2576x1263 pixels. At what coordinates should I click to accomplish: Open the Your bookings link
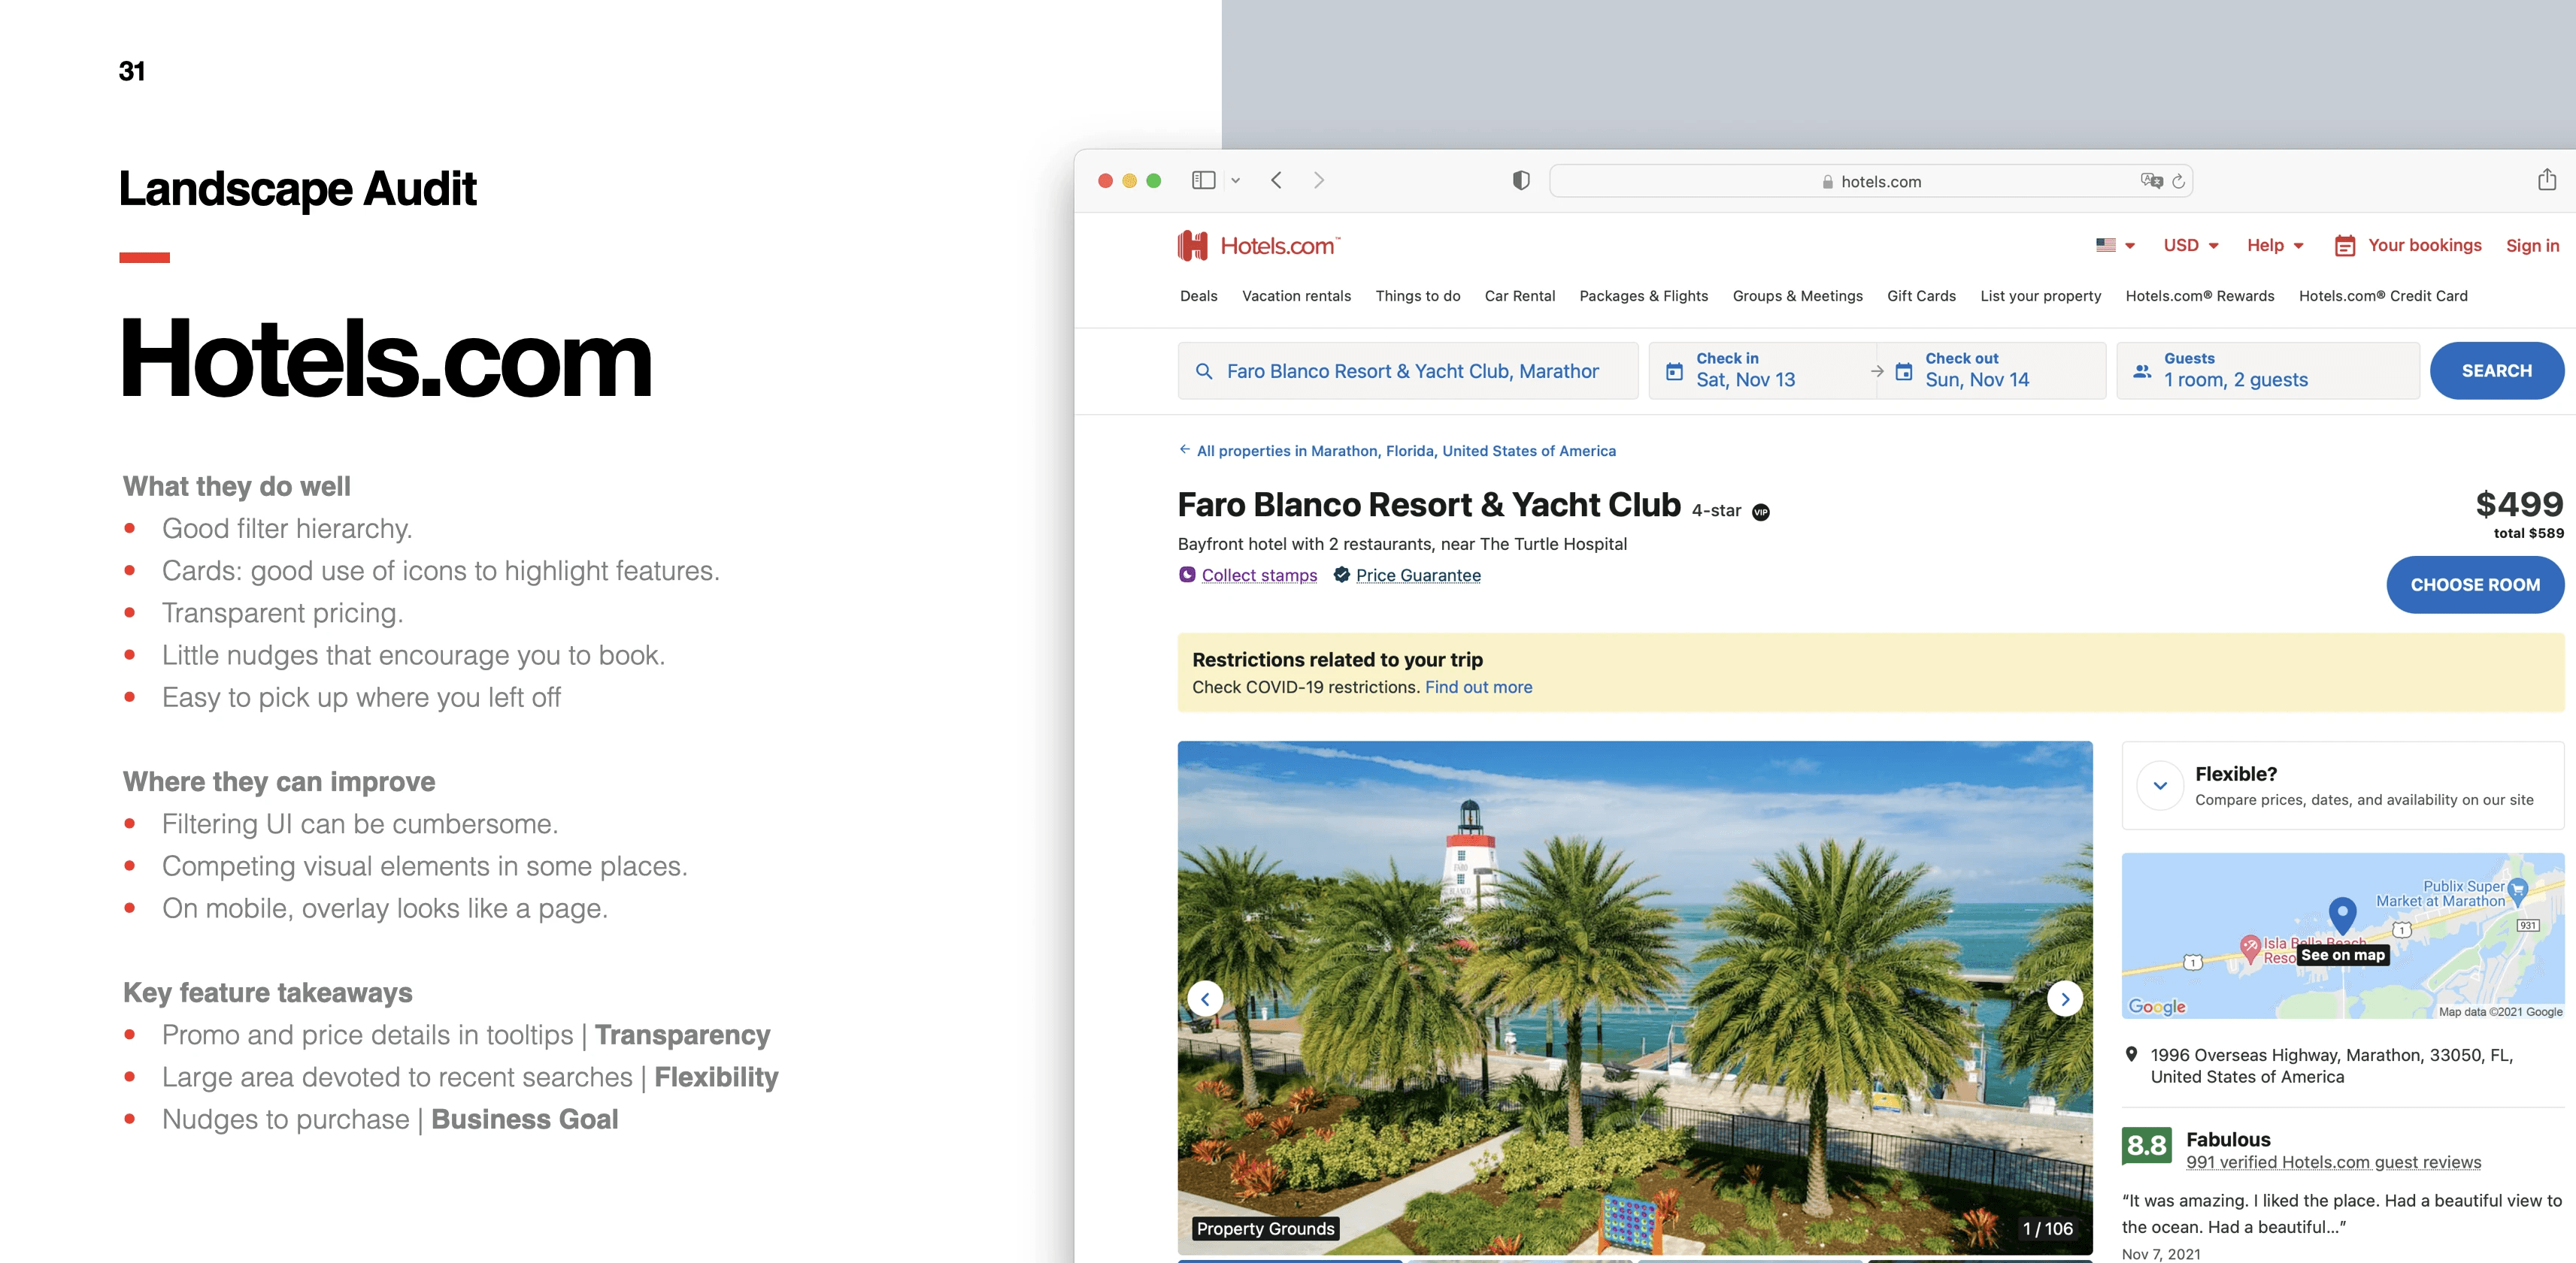(2424, 246)
